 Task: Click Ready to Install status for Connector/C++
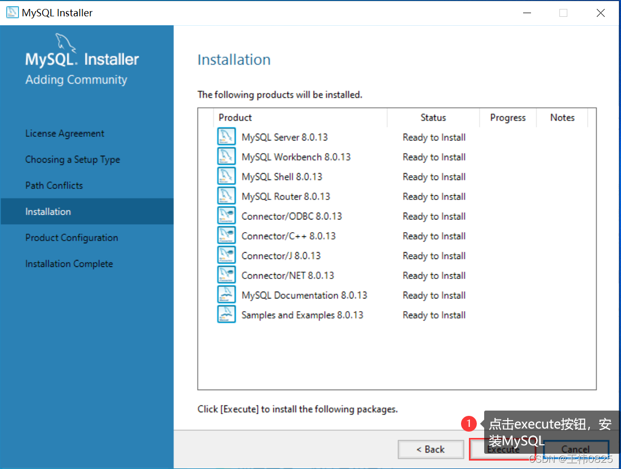(434, 236)
